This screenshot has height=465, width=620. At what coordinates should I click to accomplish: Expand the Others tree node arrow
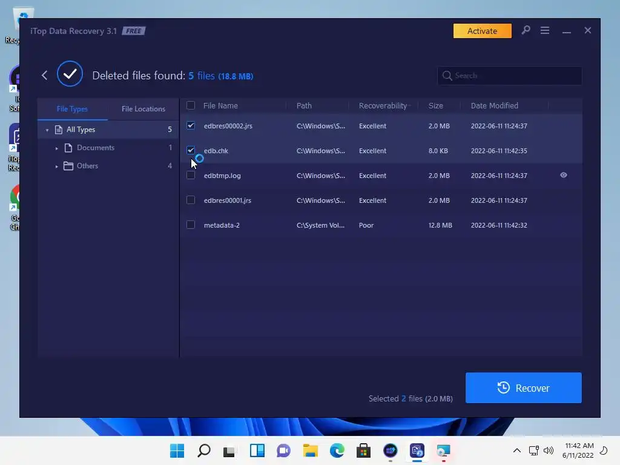click(56, 167)
